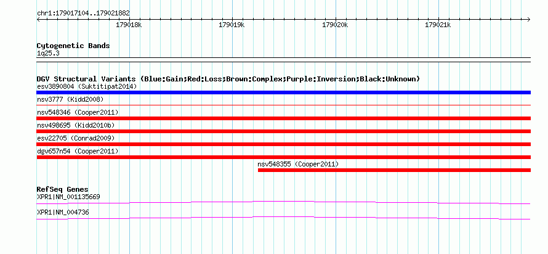Image resolution: width=548 pixels, height=254 pixels.
Task: Click the 179020k ruler tick label
Action: point(335,25)
